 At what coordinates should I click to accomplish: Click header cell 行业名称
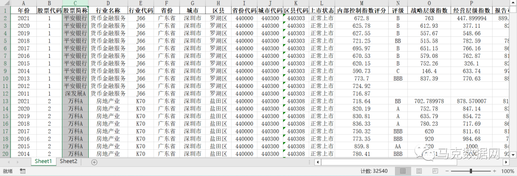108,10
